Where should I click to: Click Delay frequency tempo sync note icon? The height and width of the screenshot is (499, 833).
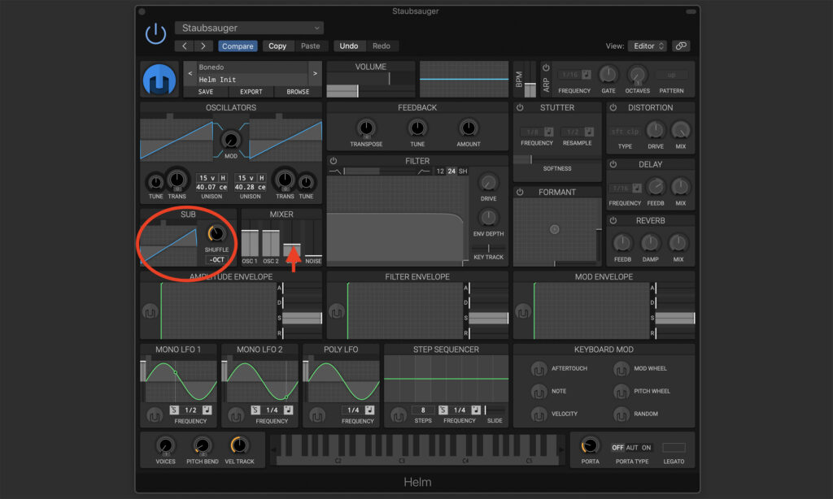tap(636, 188)
